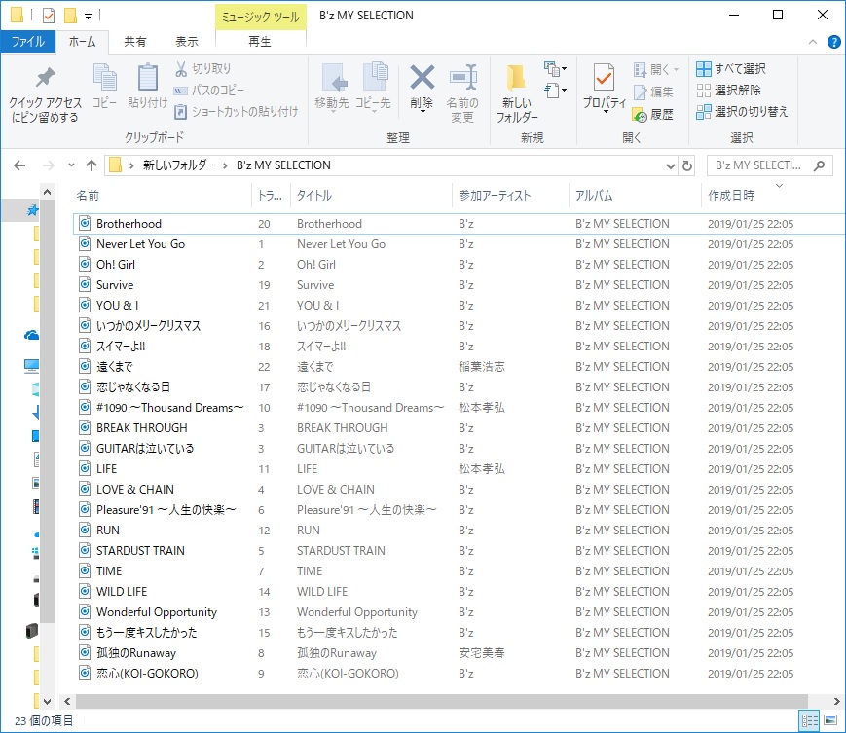The width and height of the screenshot is (846, 733).
Task: Switch to the 共有 tab
Action: [135, 42]
